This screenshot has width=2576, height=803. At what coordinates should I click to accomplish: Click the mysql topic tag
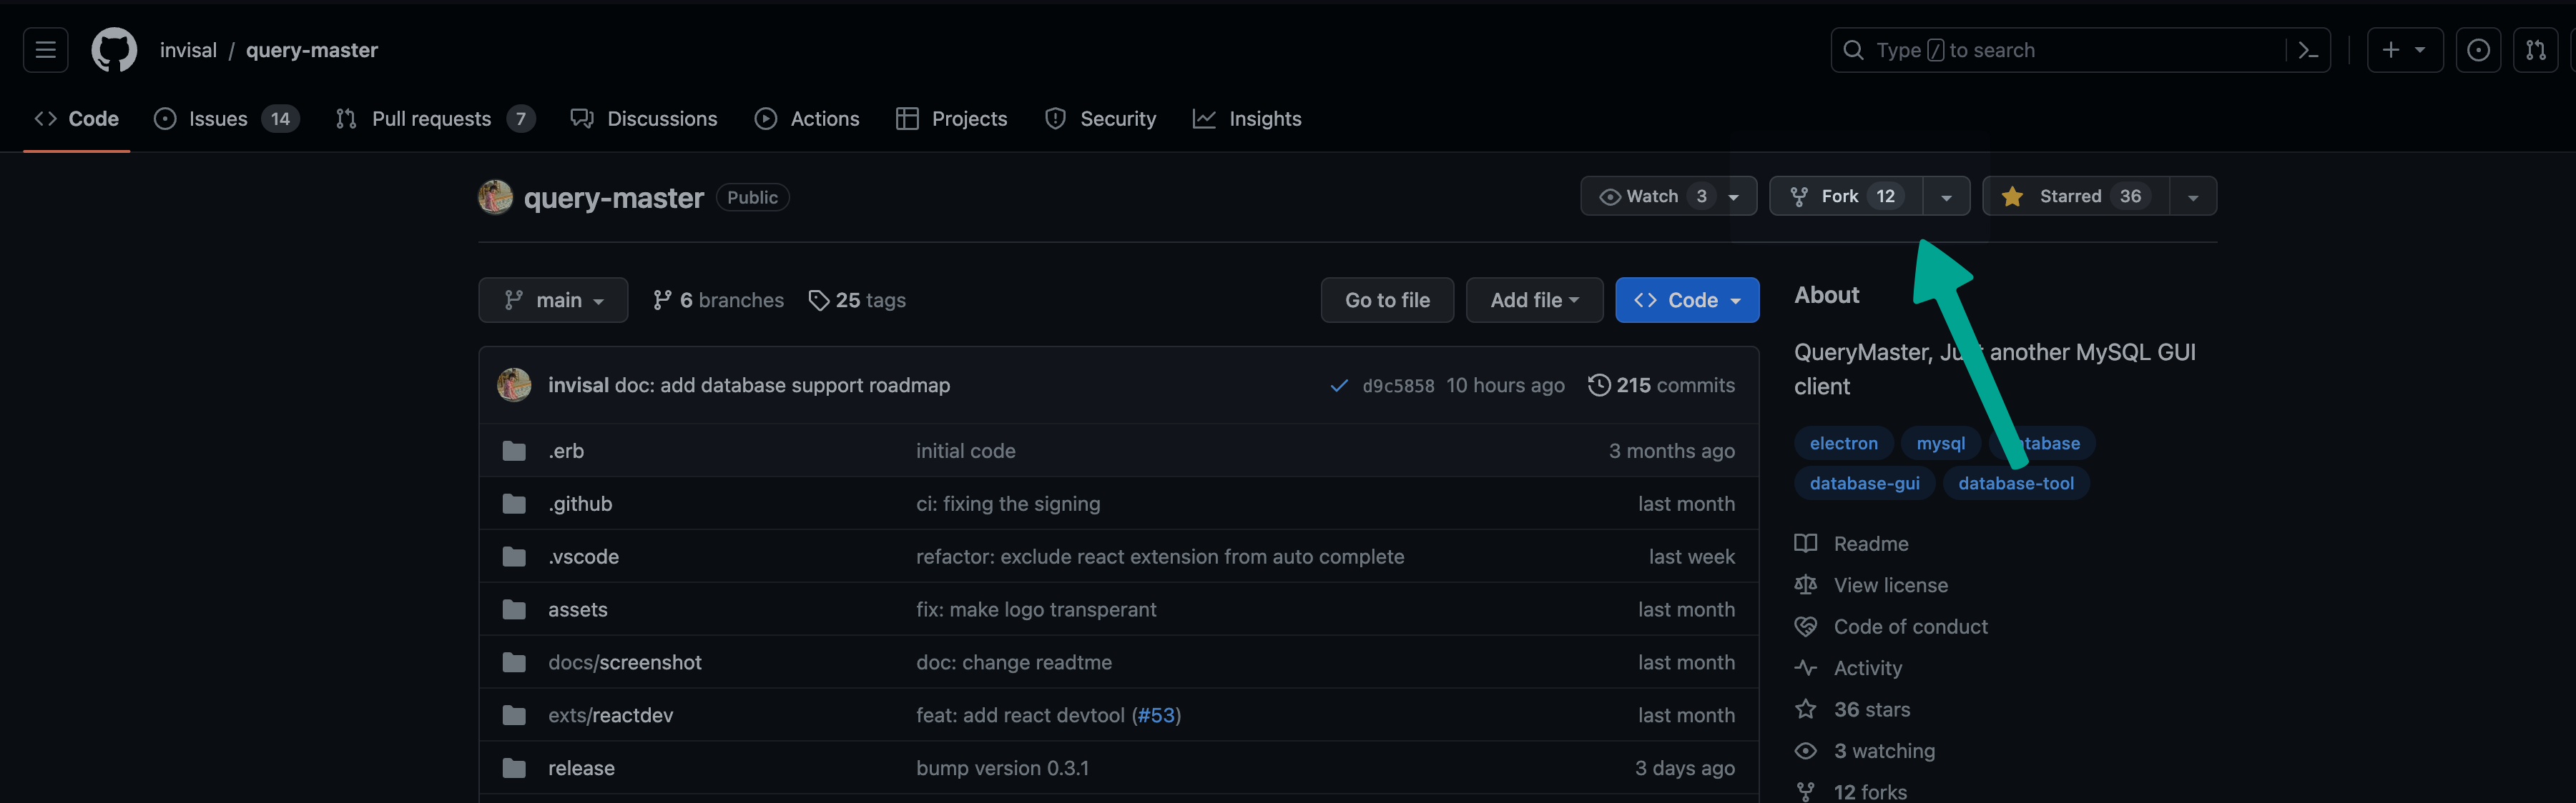[1940, 444]
